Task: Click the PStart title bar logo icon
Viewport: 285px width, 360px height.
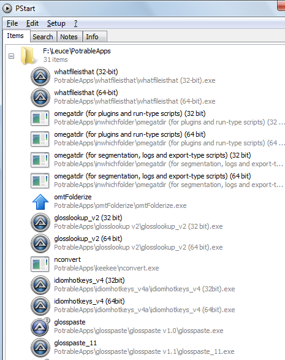Action: coord(7,9)
